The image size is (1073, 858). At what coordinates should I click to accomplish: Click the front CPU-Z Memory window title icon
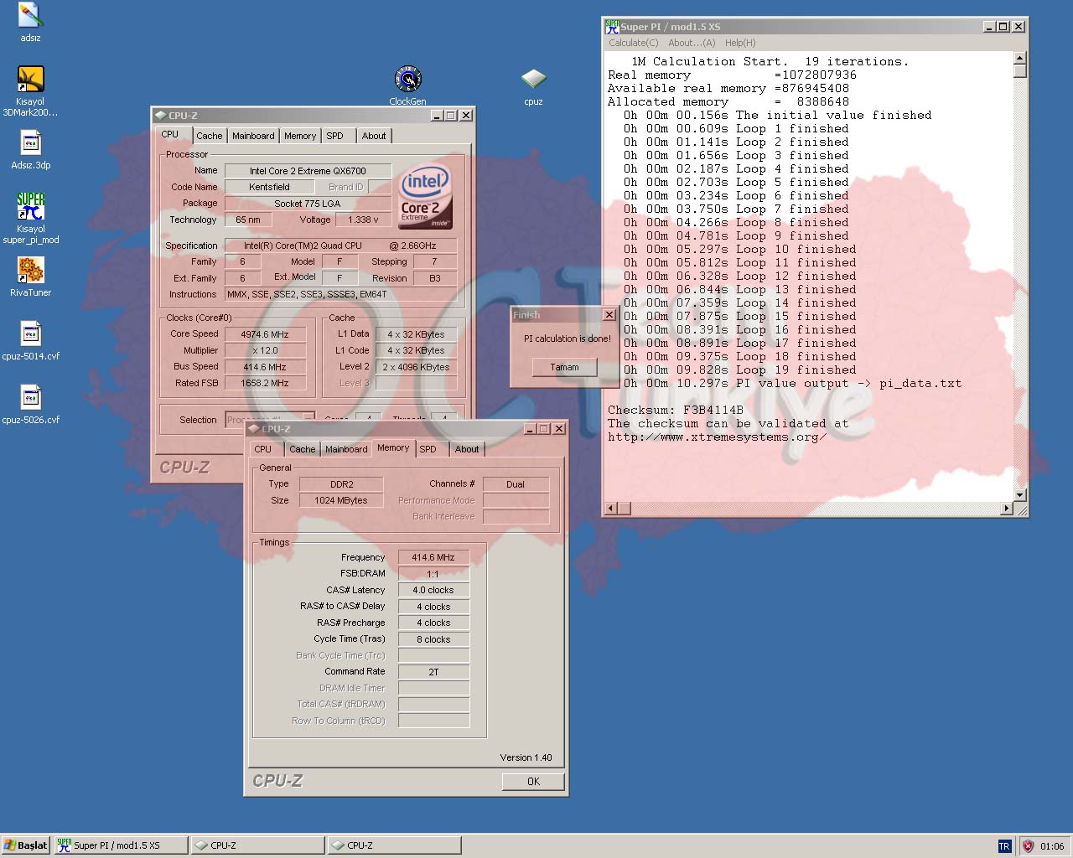pyautogui.click(x=253, y=429)
